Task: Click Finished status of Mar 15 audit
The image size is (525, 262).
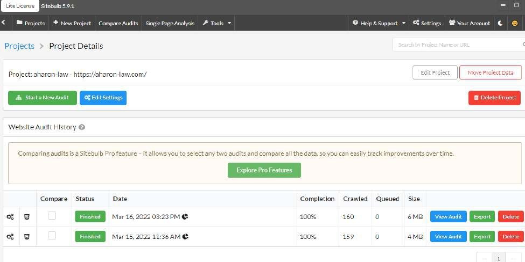Action: point(90,237)
